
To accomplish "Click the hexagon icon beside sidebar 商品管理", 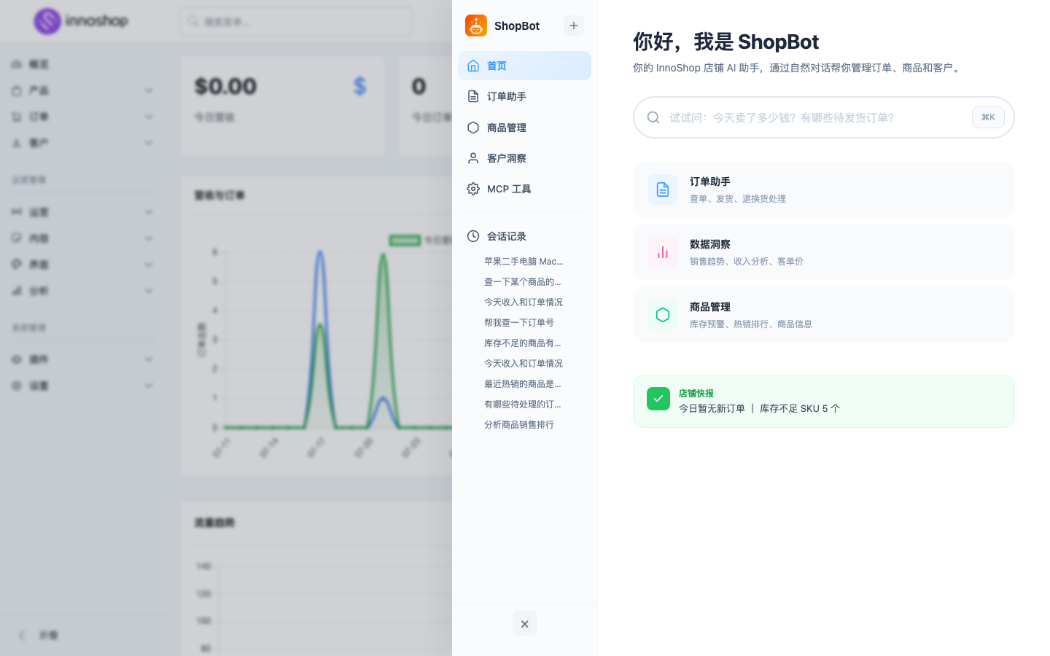I will point(473,128).
